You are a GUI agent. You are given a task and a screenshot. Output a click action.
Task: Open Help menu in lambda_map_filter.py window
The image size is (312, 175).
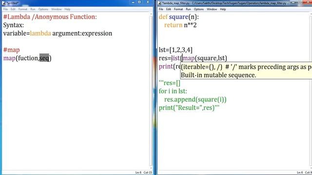tap(223, 9)
